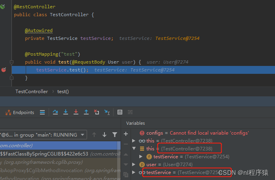Remove watch using minus icon
The image size is (275, 180).
(126, 144)
